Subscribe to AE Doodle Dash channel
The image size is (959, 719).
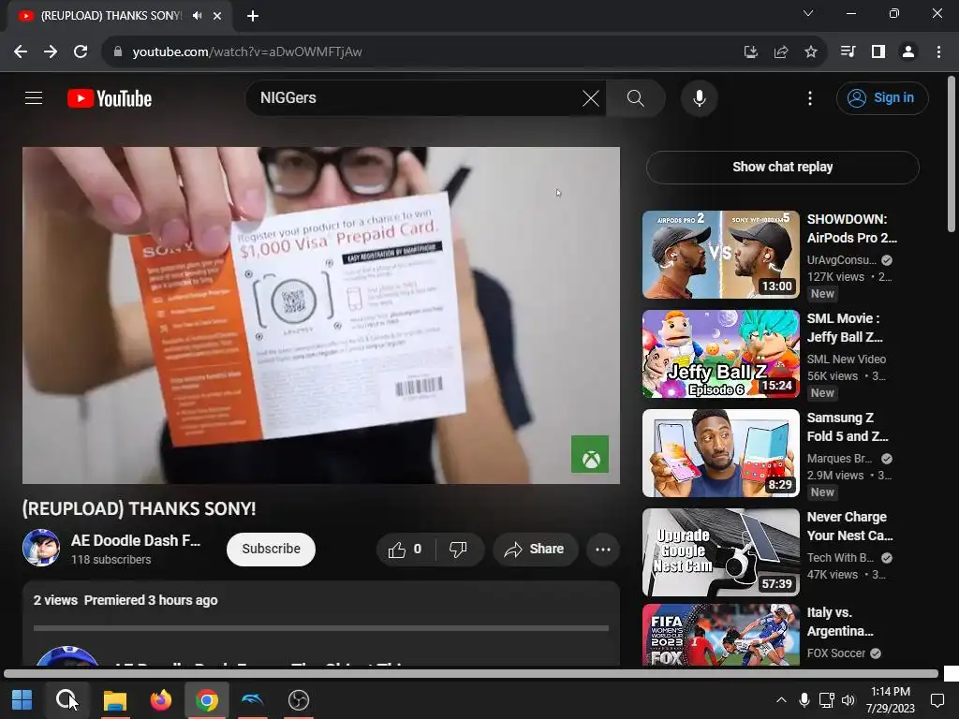[x=271, y=549]
